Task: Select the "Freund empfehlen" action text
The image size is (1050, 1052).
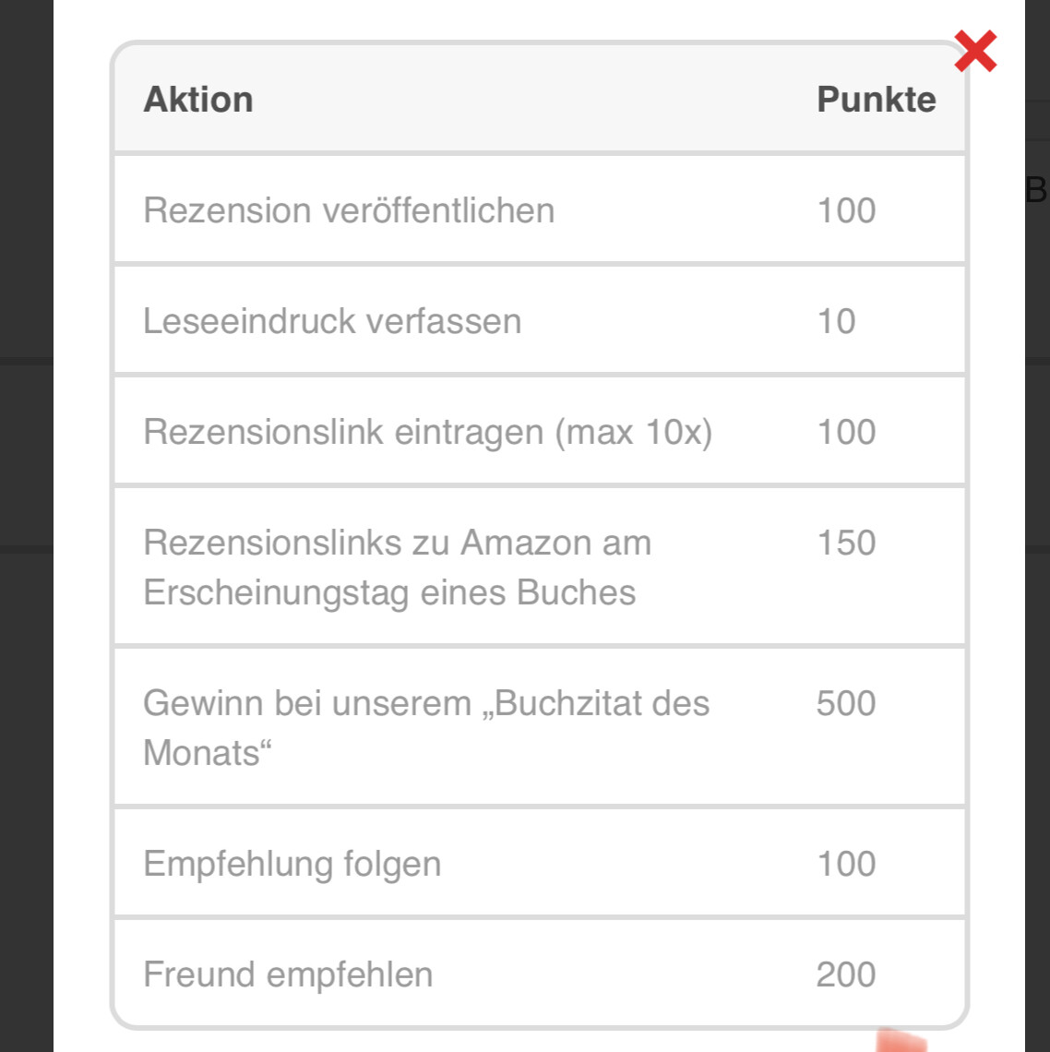Action: click(288, 974)
